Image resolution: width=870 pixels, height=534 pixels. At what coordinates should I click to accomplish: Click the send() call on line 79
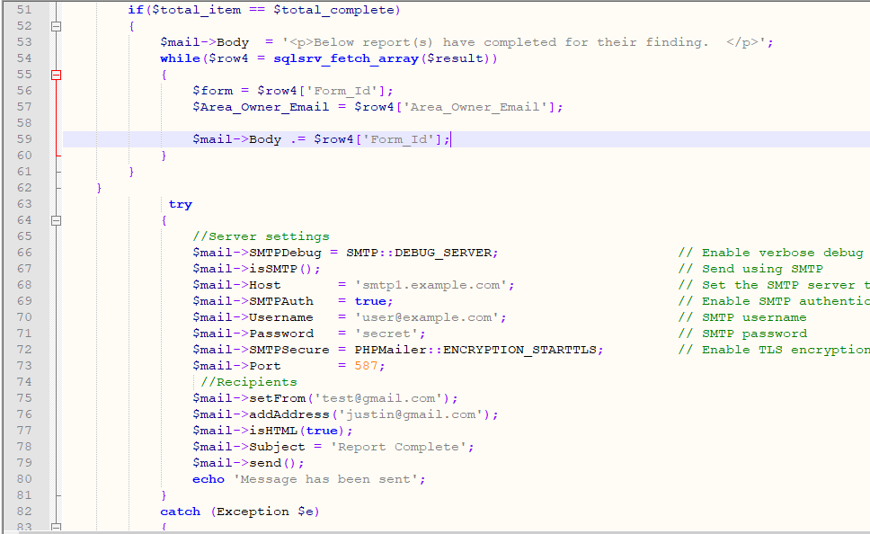[x=273, y=463]
